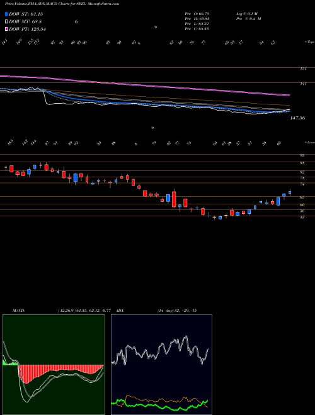Viewport: 315px width, 415px height.
Task: Select the DOW ST: 61.15 label
Action: tap(26, 14)
